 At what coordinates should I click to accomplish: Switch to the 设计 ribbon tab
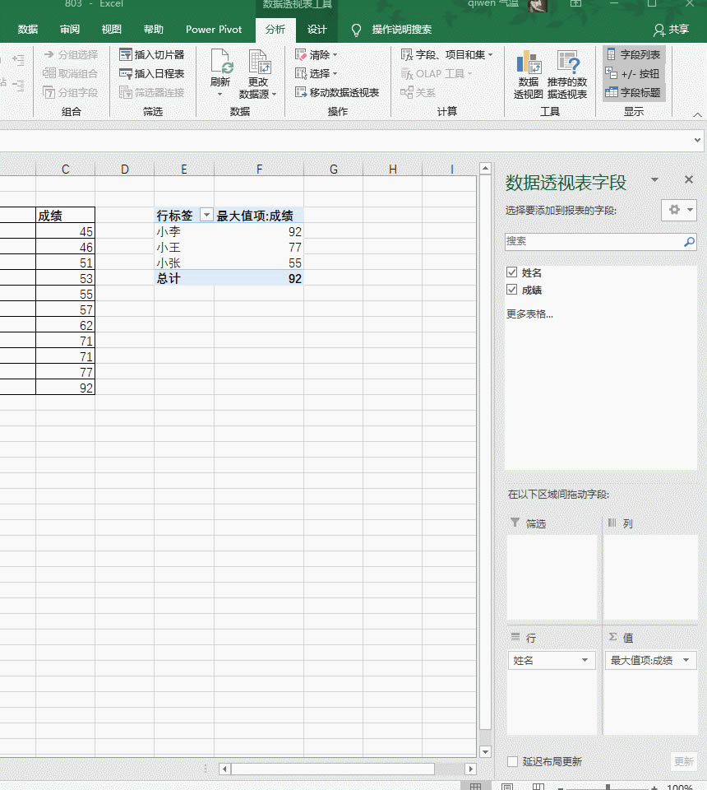click(x=317, y=30)
